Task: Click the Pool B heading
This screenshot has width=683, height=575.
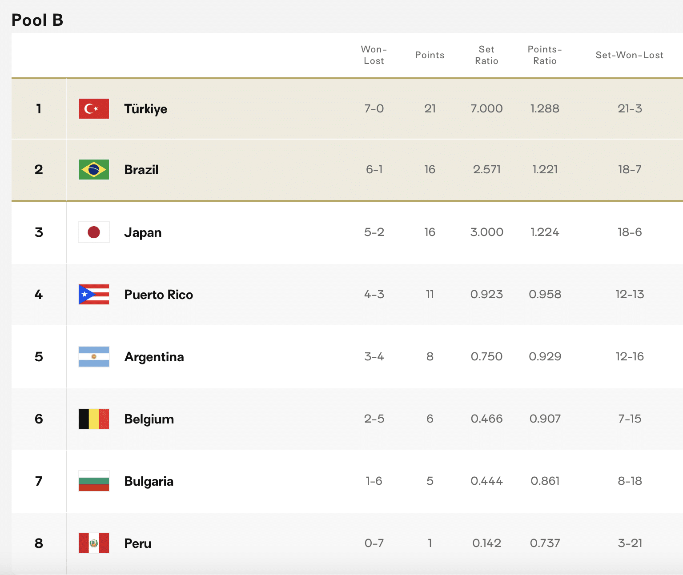Action: click(x=37, y=20)
